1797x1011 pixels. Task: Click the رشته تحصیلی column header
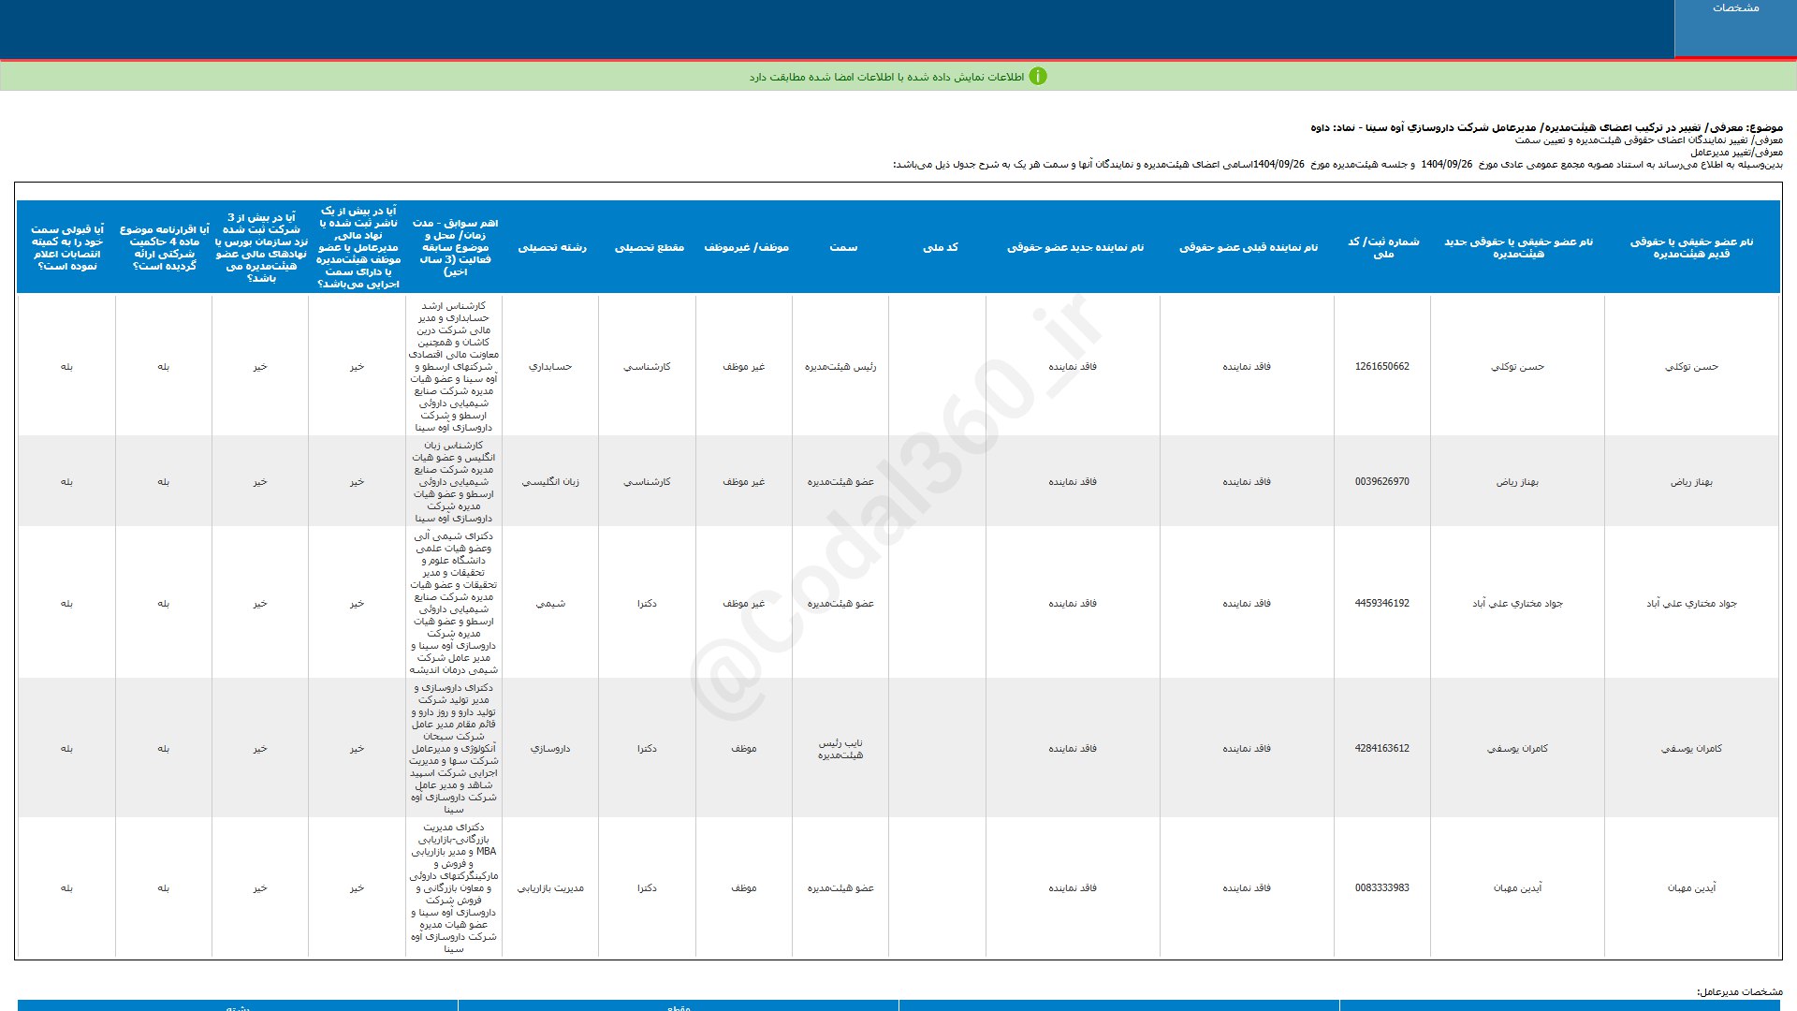click(x=552, y=247)
